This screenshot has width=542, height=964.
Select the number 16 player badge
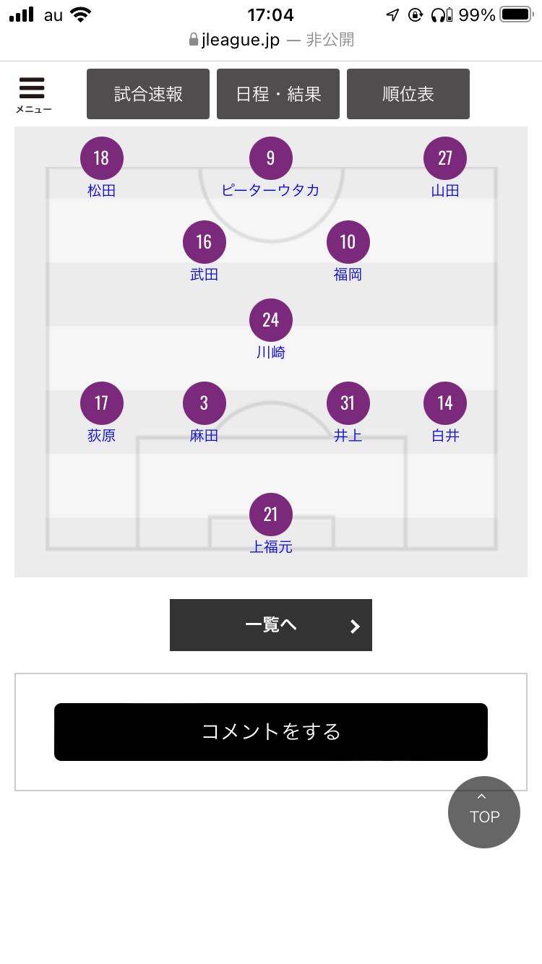[205, 242]
